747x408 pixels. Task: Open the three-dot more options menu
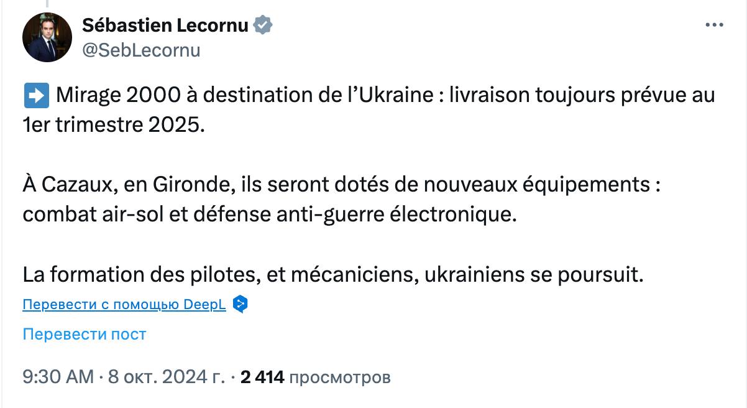coord(713,25)
